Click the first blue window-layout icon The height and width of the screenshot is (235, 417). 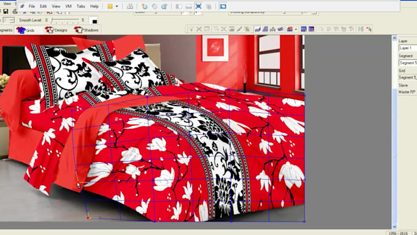coord(304,29)
